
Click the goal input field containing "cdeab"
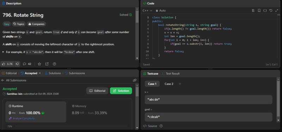point(208,117)
